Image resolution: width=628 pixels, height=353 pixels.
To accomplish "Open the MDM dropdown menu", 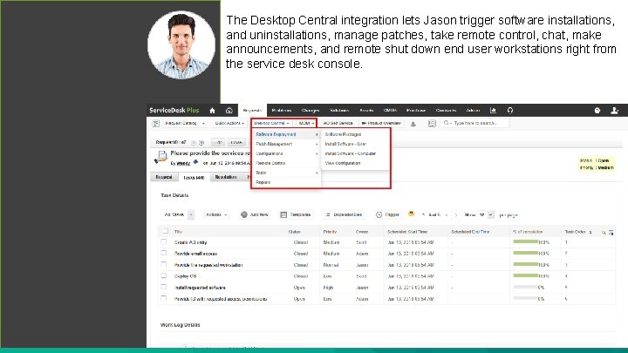I will [x=306, y=123].
